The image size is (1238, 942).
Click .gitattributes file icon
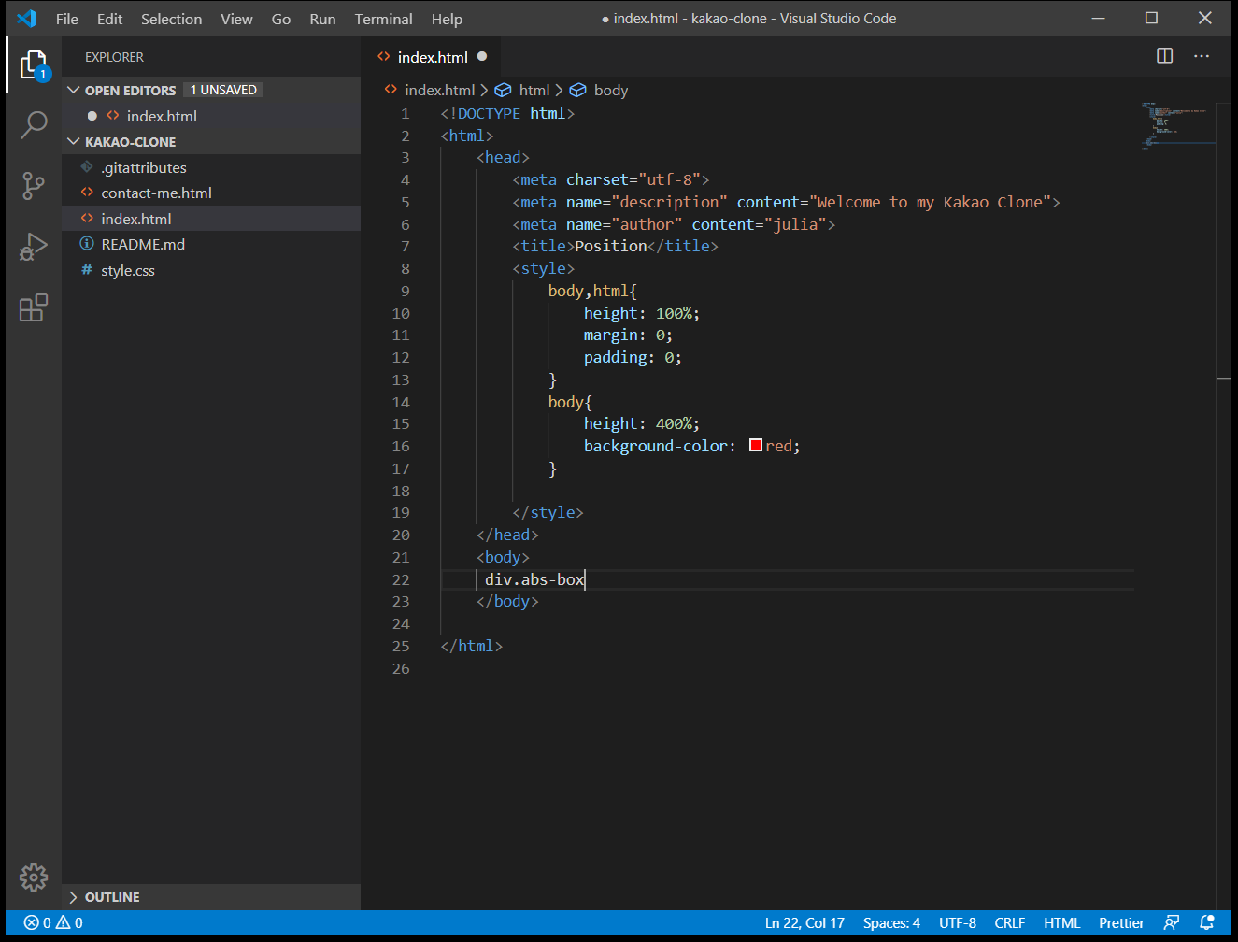(x=87, y=167)
